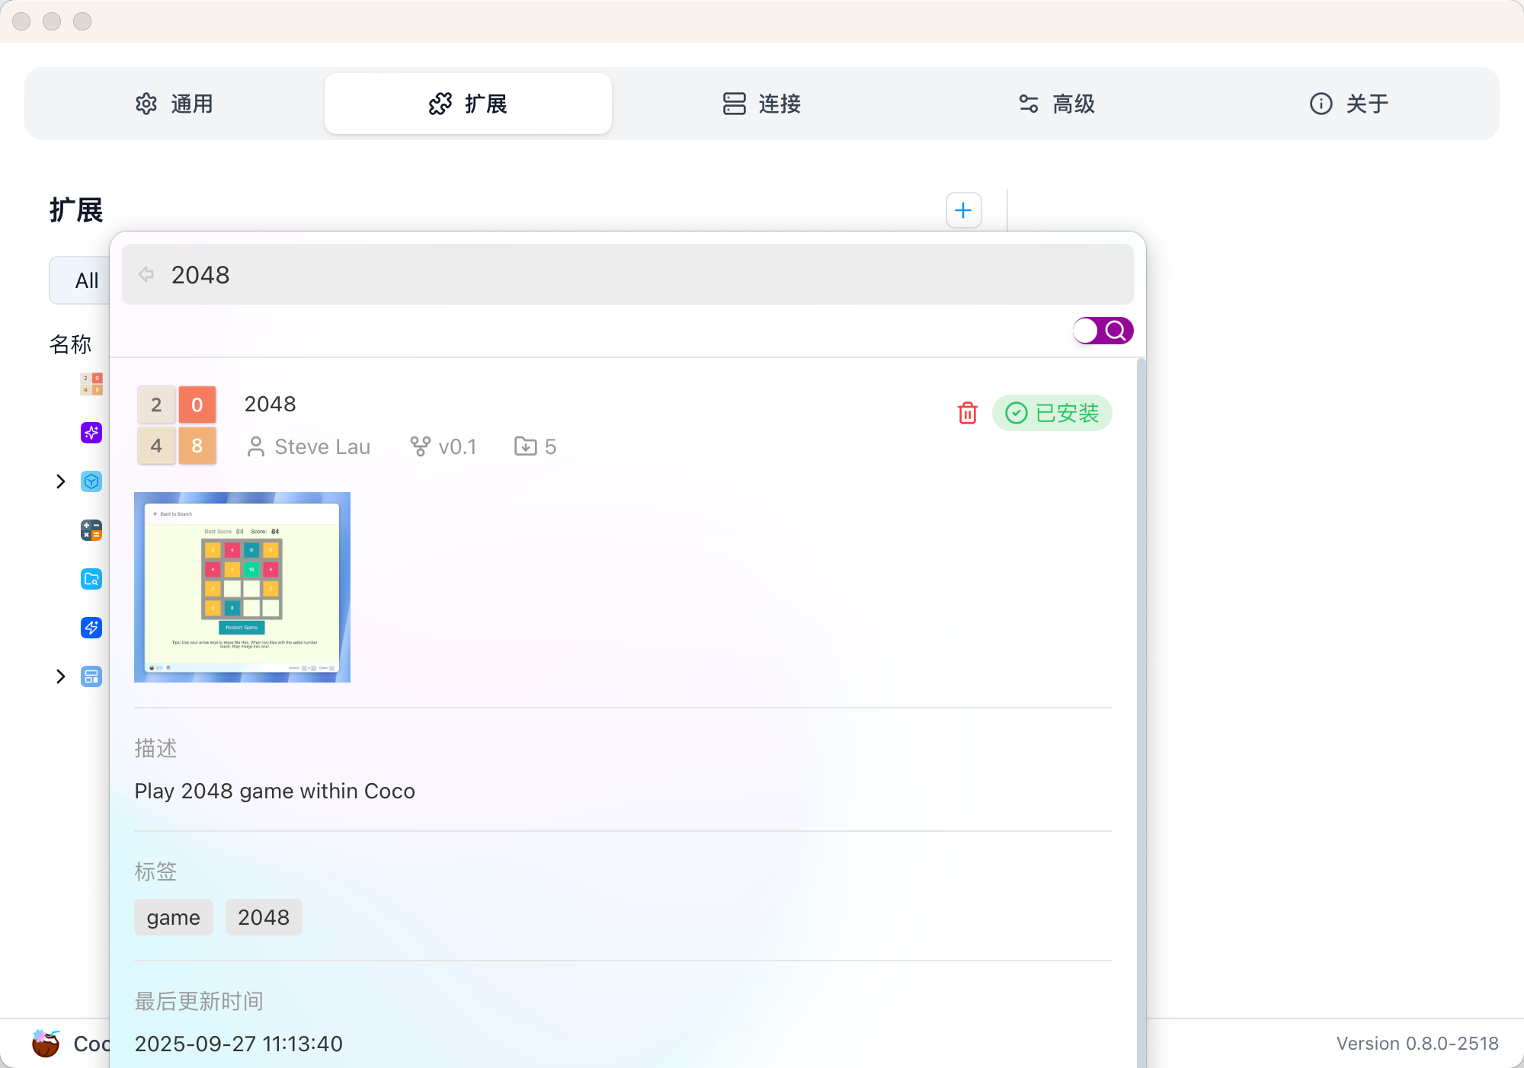The image size is (1524, 1068).
Task: Click the Coco coconut logo icon
Action: pyautogui.click(x=46, y=1043)
